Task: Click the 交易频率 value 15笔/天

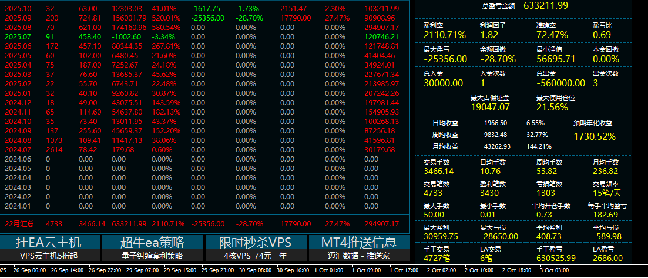Action: pos(607,193)
